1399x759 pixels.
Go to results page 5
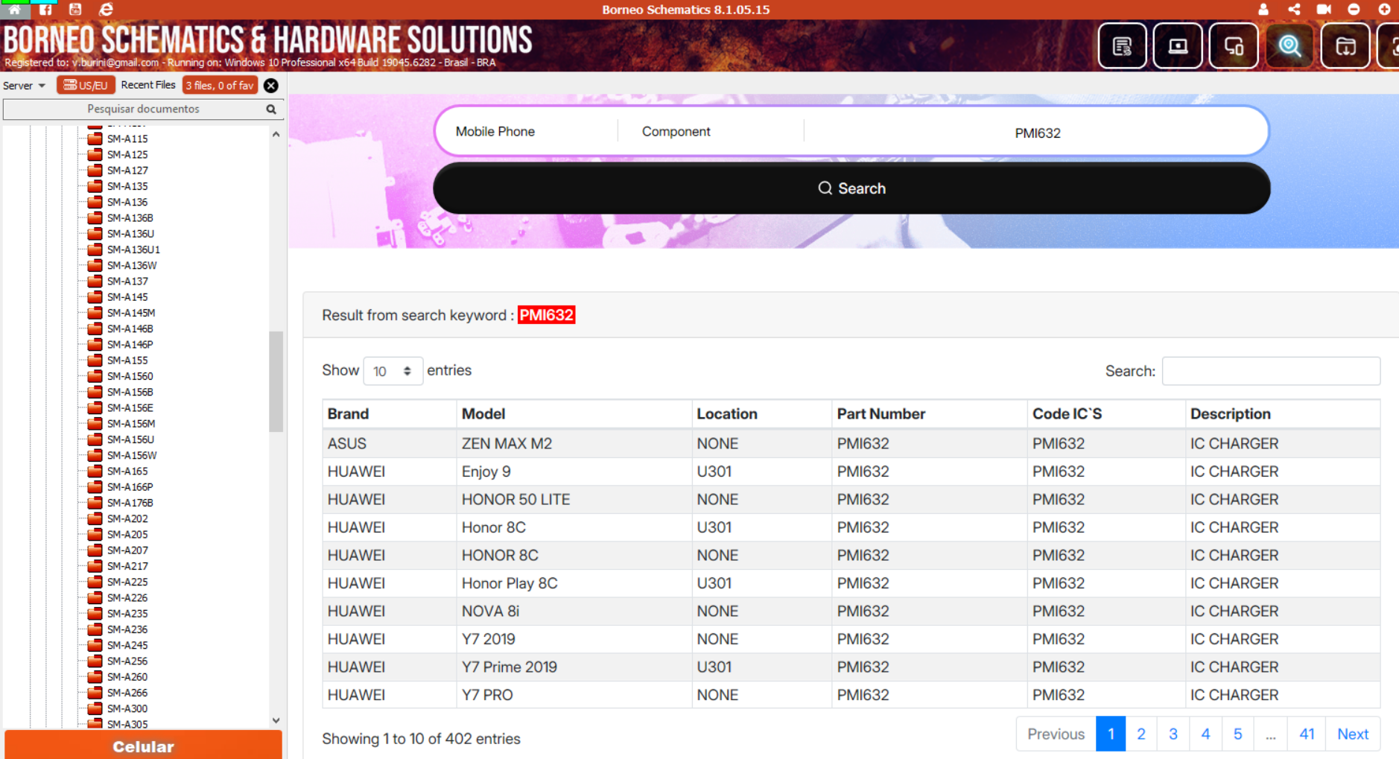1237,734
